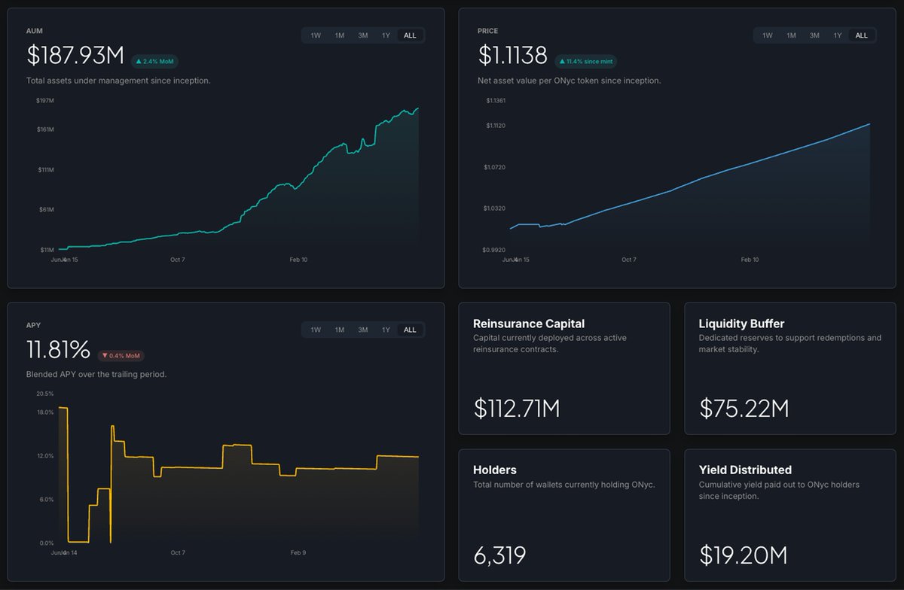Click the $112.71M value

(517, 408)
